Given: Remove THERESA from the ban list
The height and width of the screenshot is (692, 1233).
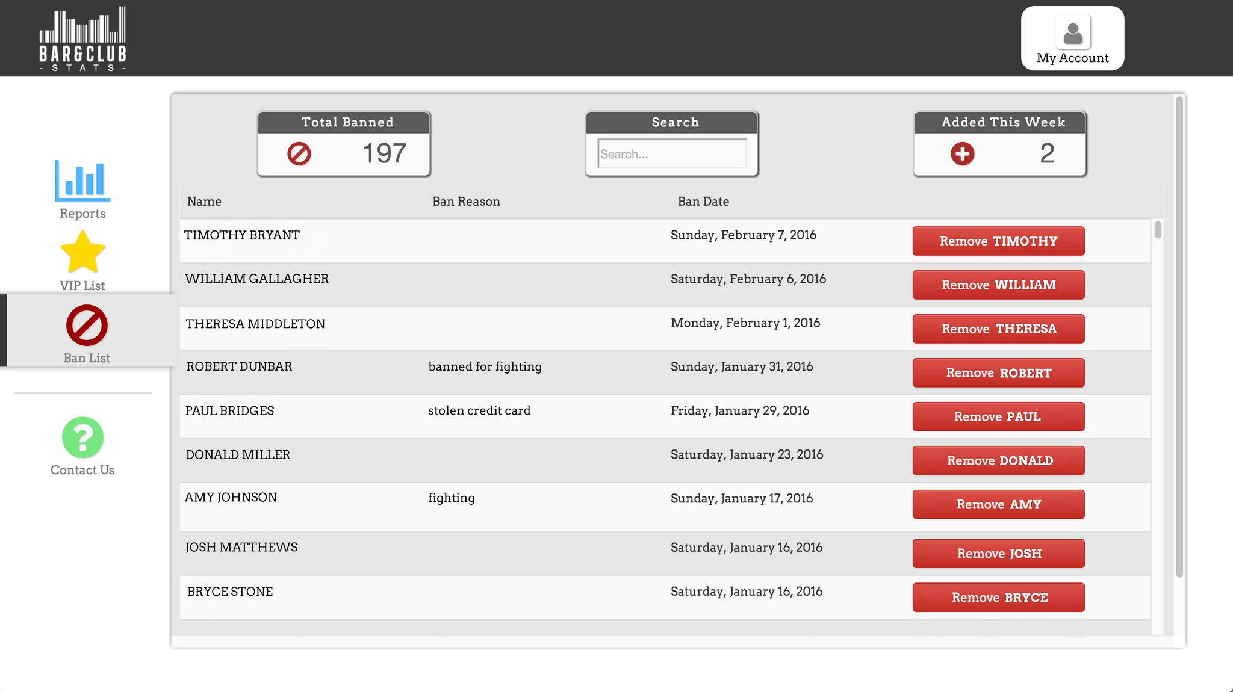Looking at the screenshot, I should (x=998, y=329).
